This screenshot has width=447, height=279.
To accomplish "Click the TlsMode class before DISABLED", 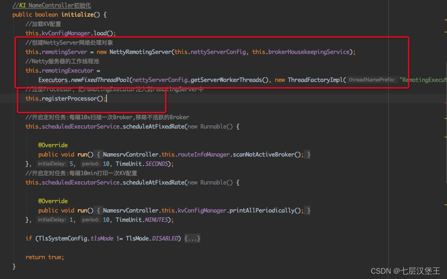I will pyautogui.click(x=137, y=238).
